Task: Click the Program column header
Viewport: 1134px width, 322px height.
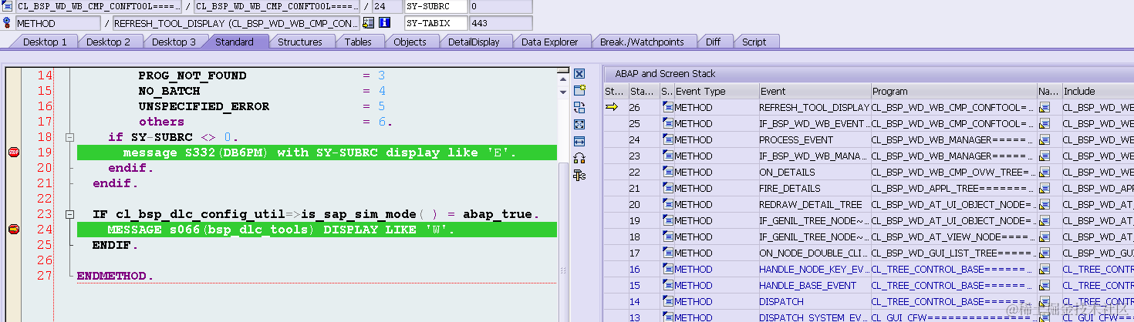Action: pyautogui.click(x=953, y=91)
